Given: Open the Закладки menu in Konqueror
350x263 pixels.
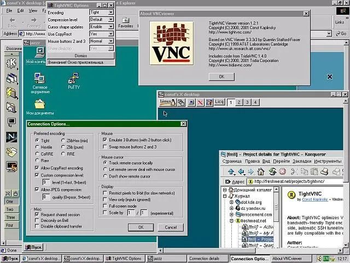Looking at the screenshot, I should coord(302,161).
